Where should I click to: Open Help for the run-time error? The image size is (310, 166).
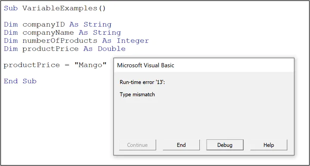(x=269, y=145)
